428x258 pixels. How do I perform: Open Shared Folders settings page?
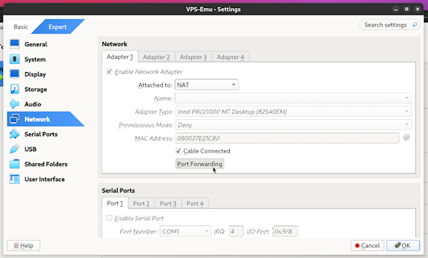click(46, 164)
